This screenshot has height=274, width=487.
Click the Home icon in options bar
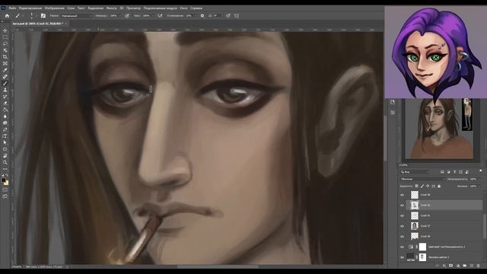tap(7, 15)
